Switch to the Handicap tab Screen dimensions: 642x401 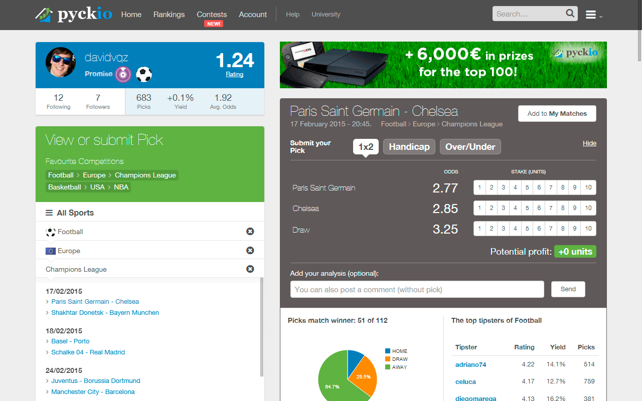(409, 147)
